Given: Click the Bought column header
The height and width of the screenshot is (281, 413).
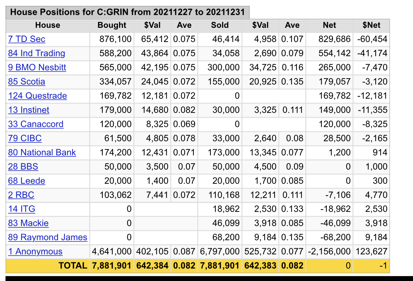Looking at the screenshot, I should pyautogui.click(x=112, y=25).
